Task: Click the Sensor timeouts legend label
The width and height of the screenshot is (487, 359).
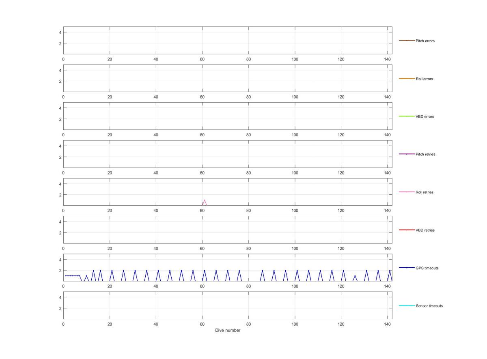Action: [x=429, y=306]
